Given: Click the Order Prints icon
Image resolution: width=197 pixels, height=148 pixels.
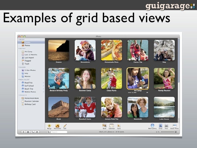Looking at the screenshot, I should tap(175, 126).
